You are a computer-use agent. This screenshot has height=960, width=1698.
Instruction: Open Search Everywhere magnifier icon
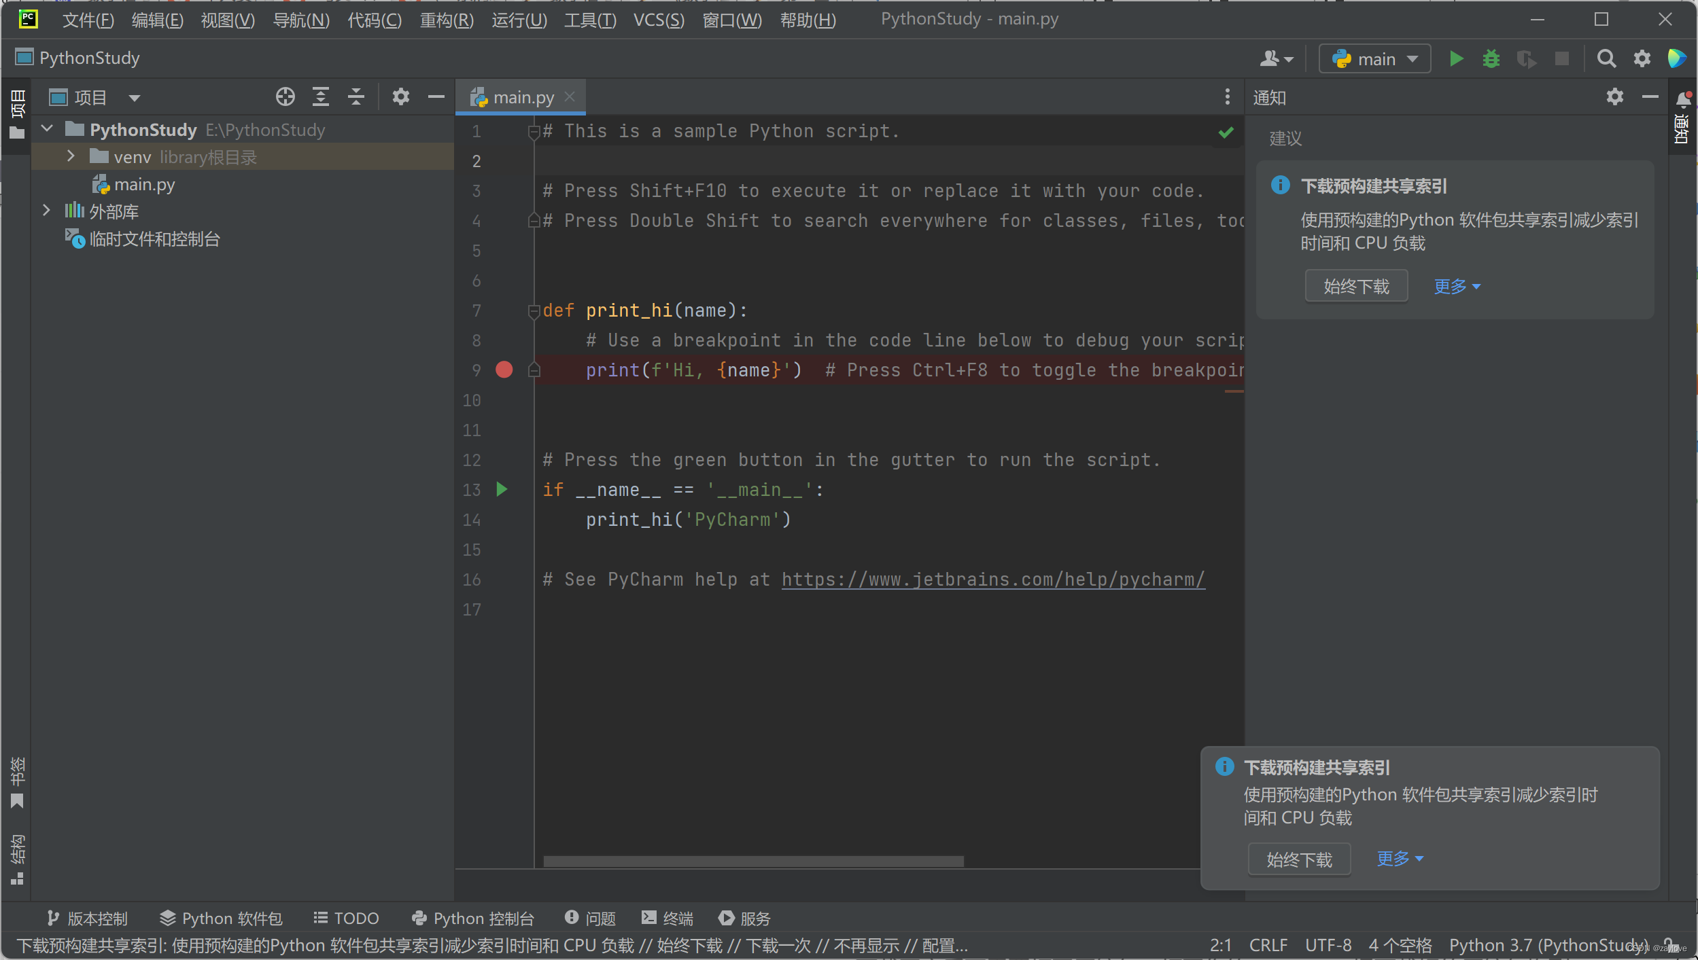[x=1606, y=59]
